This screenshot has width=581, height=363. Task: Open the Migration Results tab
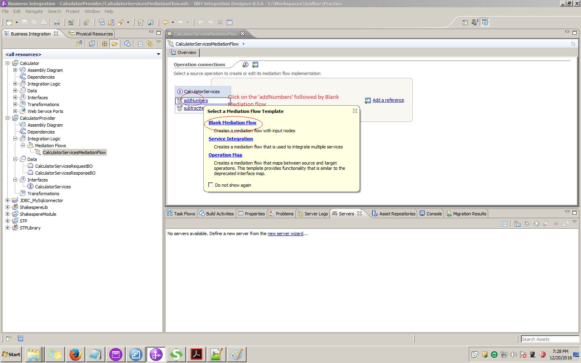coord(466,214)
